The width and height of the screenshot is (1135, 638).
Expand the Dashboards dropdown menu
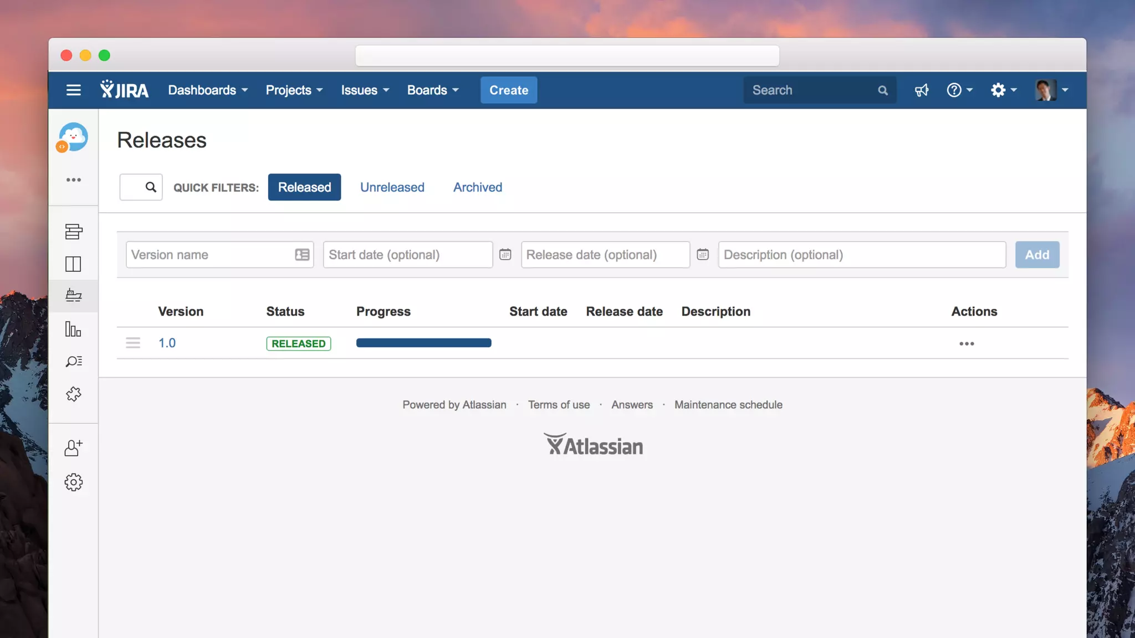pyautogui.click(x=208, y=90)
